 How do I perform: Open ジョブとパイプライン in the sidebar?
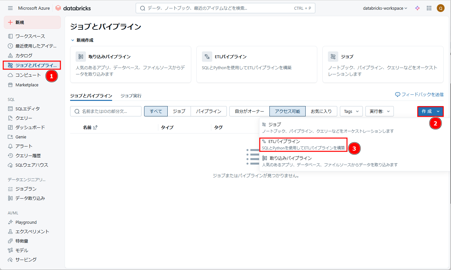32,65
